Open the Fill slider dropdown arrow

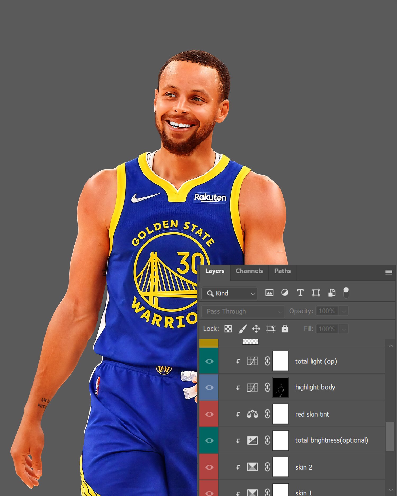pos(344,329)
